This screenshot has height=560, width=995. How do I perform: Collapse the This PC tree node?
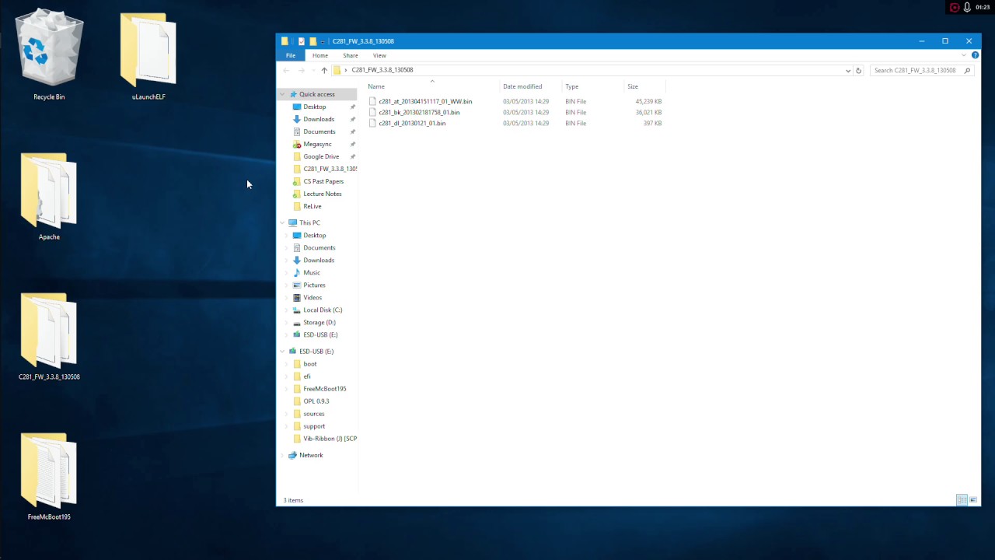[x=283, y=222]
